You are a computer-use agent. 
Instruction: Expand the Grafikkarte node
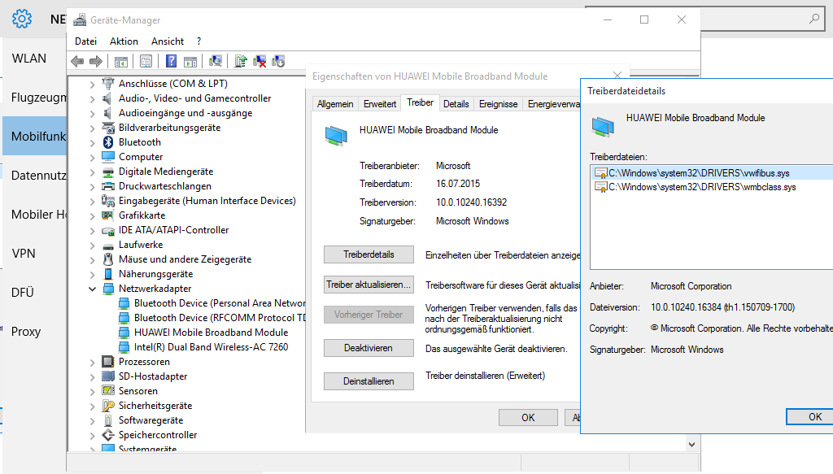[x=92, y=215]
